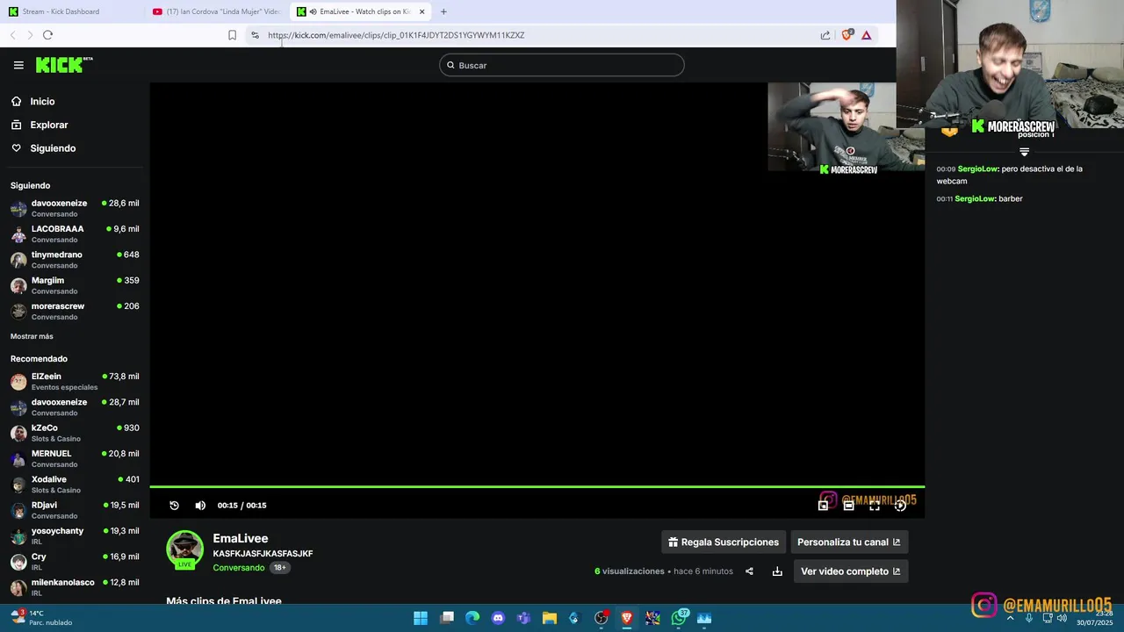The height and width of the screenshot is (632, 1124).
Task: Open tinymedrano followed channel
Action: 75,260
